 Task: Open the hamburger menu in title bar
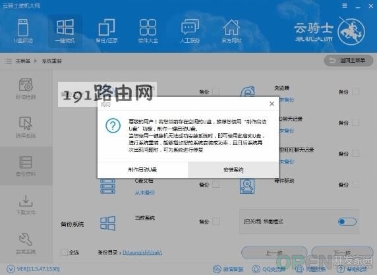[345, 6]
